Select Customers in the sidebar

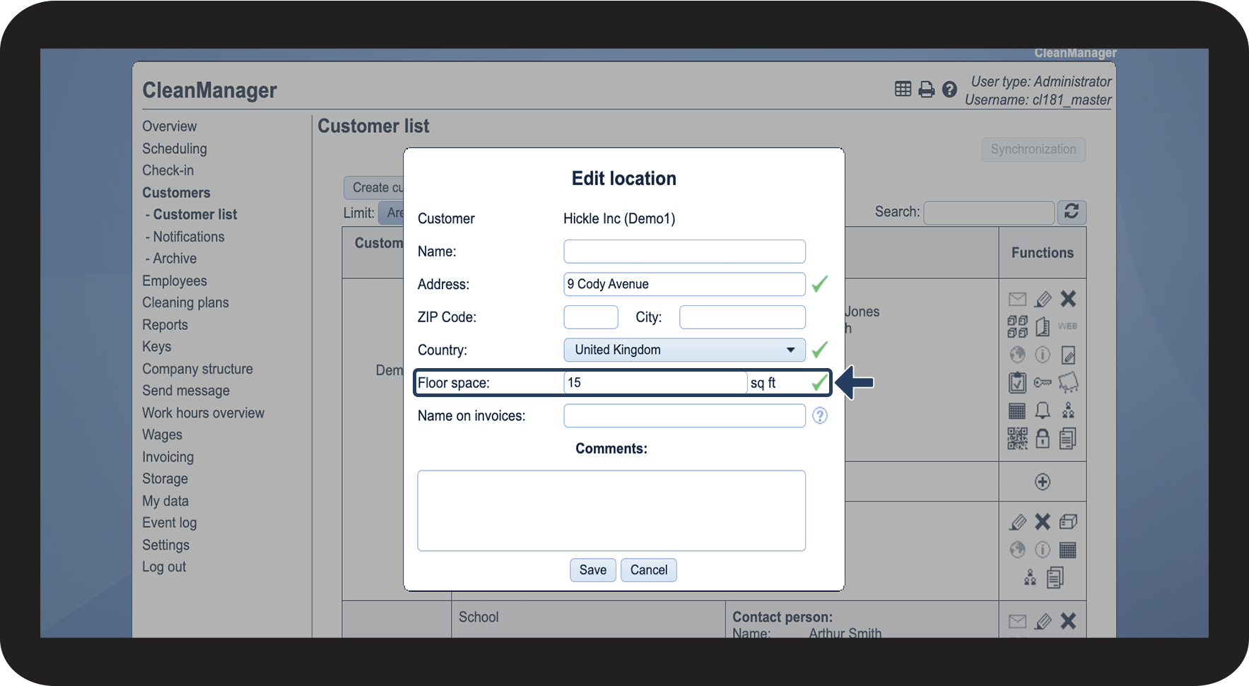click(x=176, y=193)
